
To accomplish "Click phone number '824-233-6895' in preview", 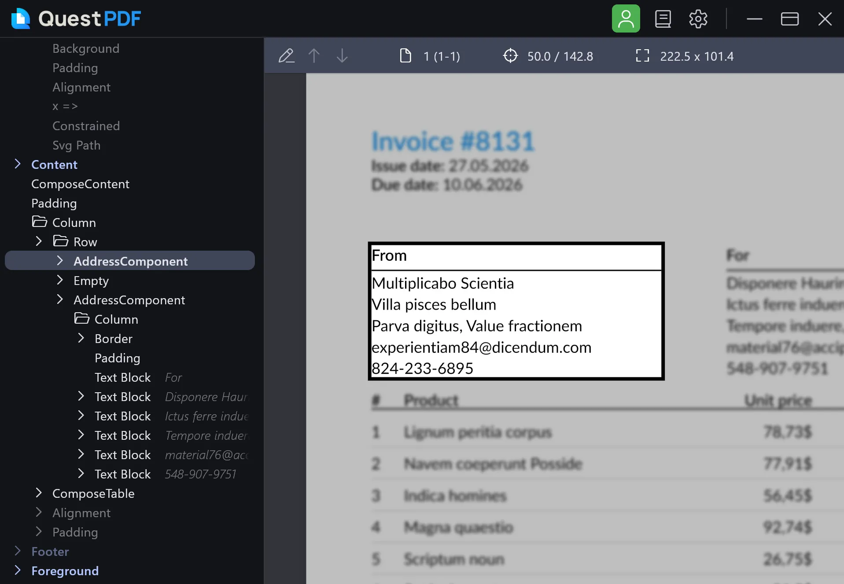I will click(423, 369).
